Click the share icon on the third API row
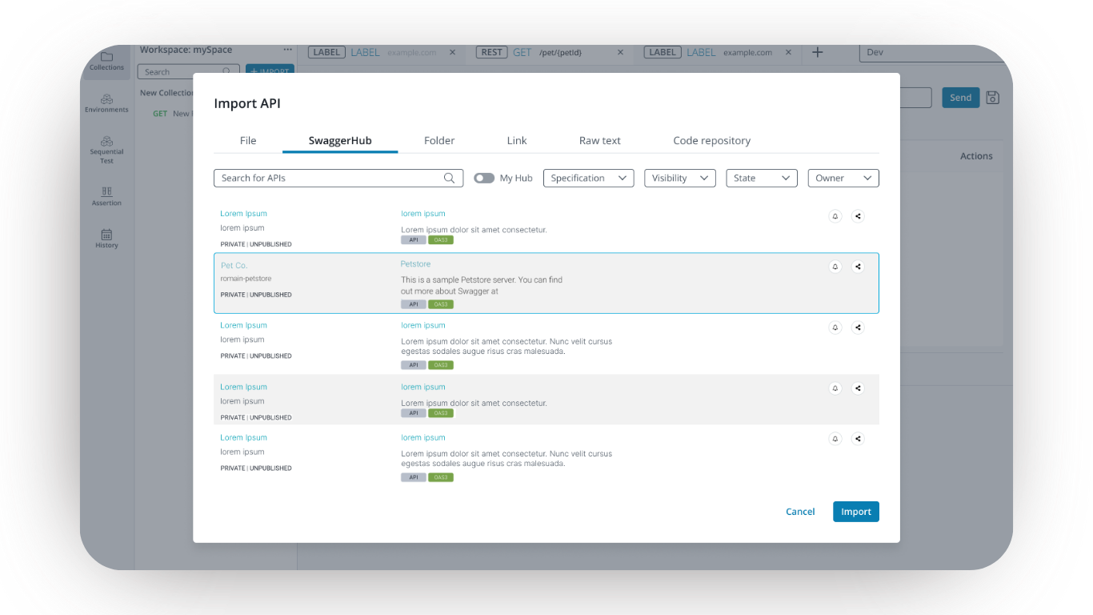Viewport: 1093px width, 615px height. 858,328
